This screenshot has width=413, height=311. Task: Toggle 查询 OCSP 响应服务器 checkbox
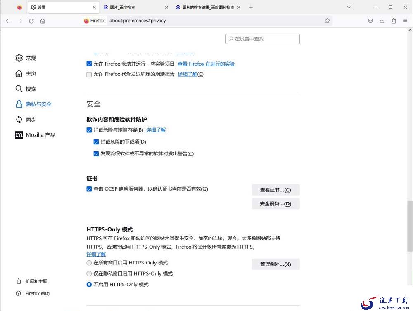coord(89,189)
